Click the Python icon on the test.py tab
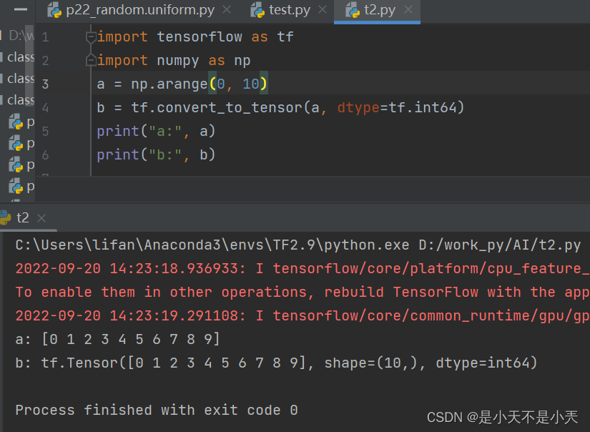The width and height of the screenshot is (590, 432). [x=256, y=10]
